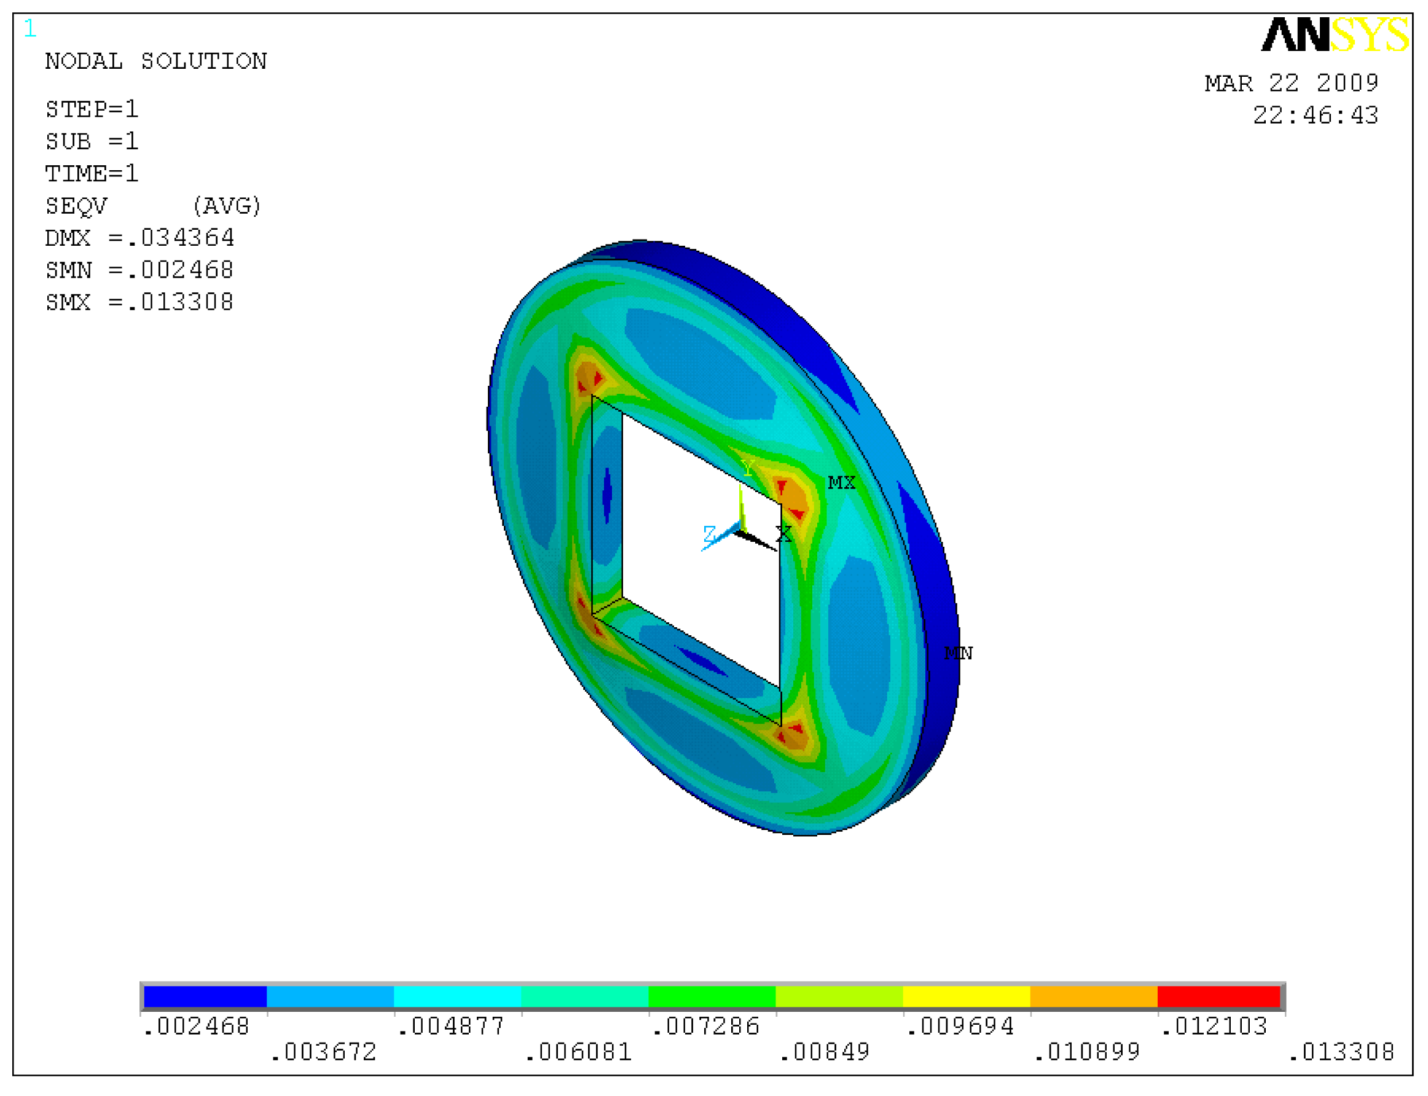Click the MAR 22 2009 date text
Viewport: 1428px width, 1096px height.
click(1291, 84)
